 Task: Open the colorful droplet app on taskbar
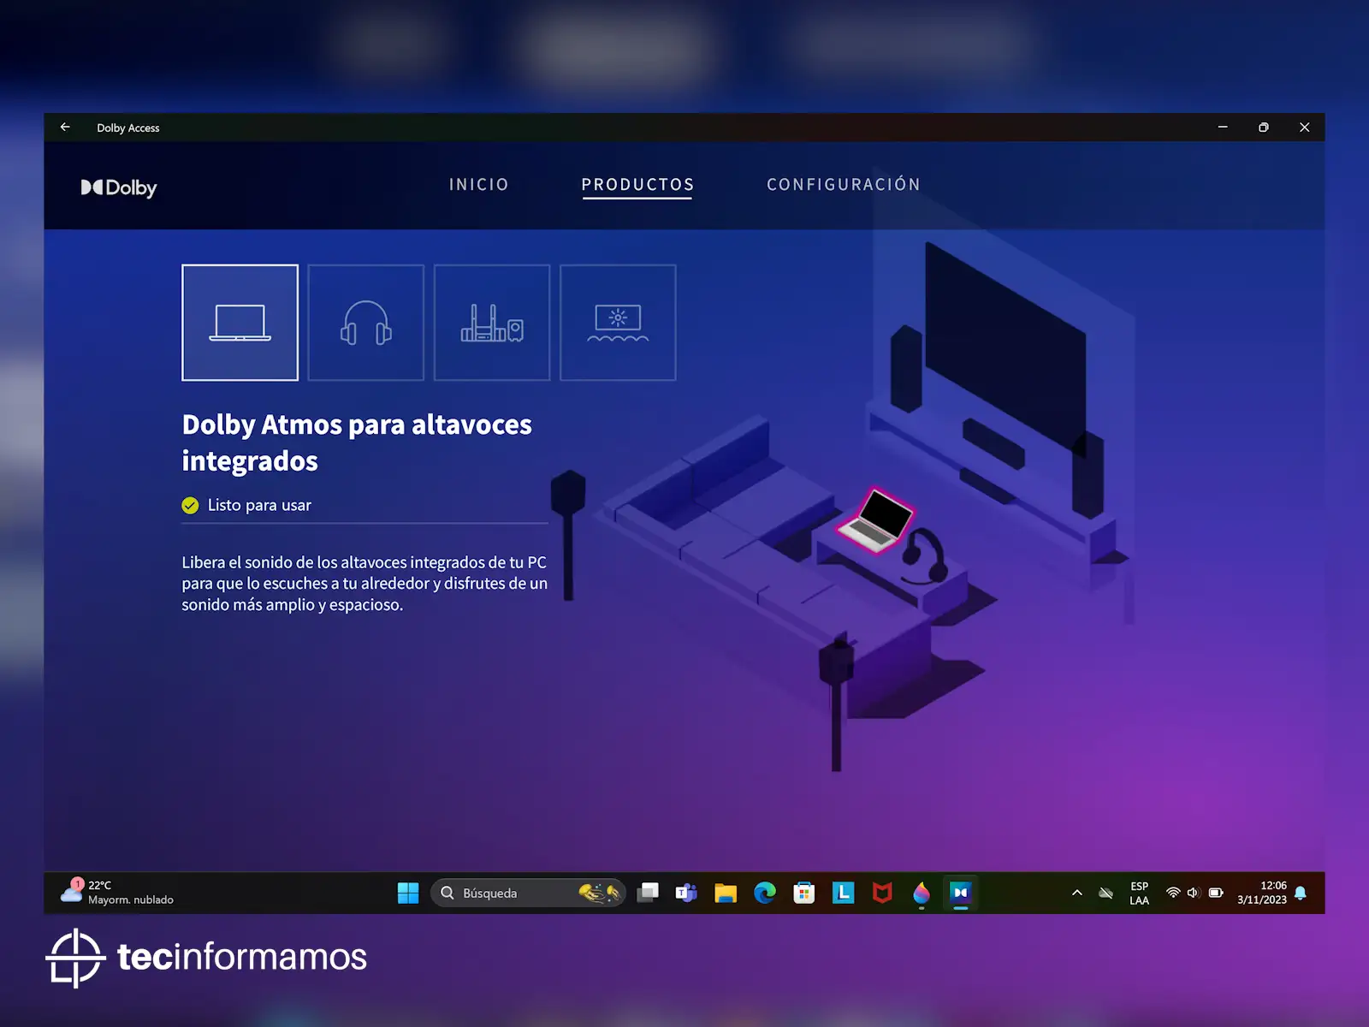(x=922, y=893)
